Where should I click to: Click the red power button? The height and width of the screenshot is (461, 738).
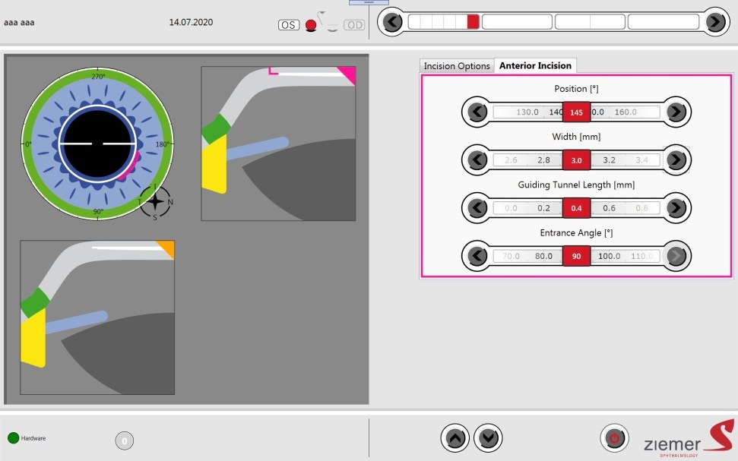(614, 438)
